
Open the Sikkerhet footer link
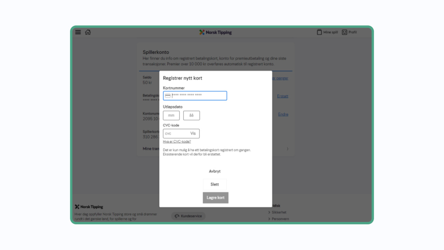pos(279,212)
